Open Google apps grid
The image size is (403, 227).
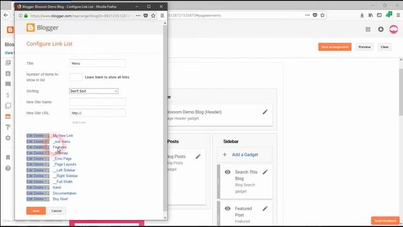coord(368,30)
